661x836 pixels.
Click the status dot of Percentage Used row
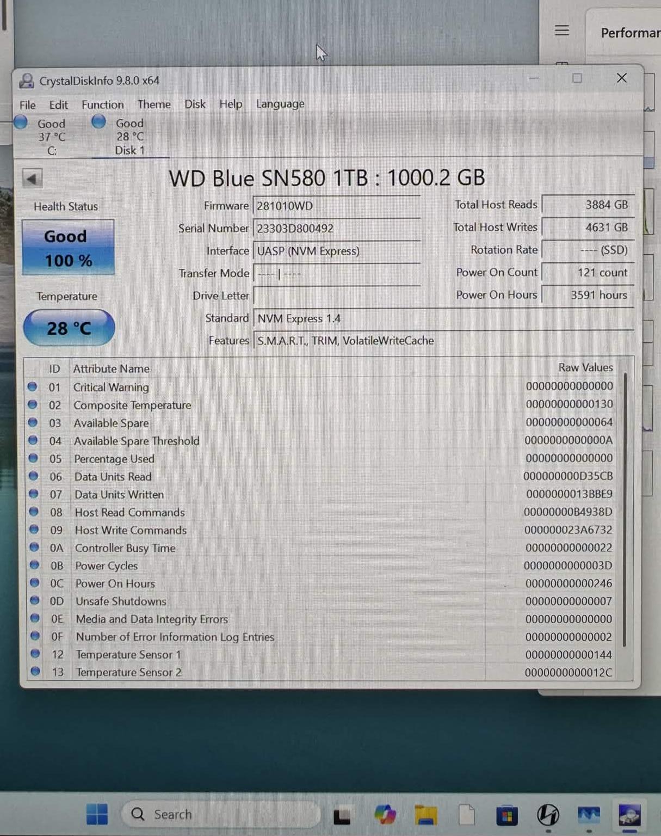click(x=33, y=458)
